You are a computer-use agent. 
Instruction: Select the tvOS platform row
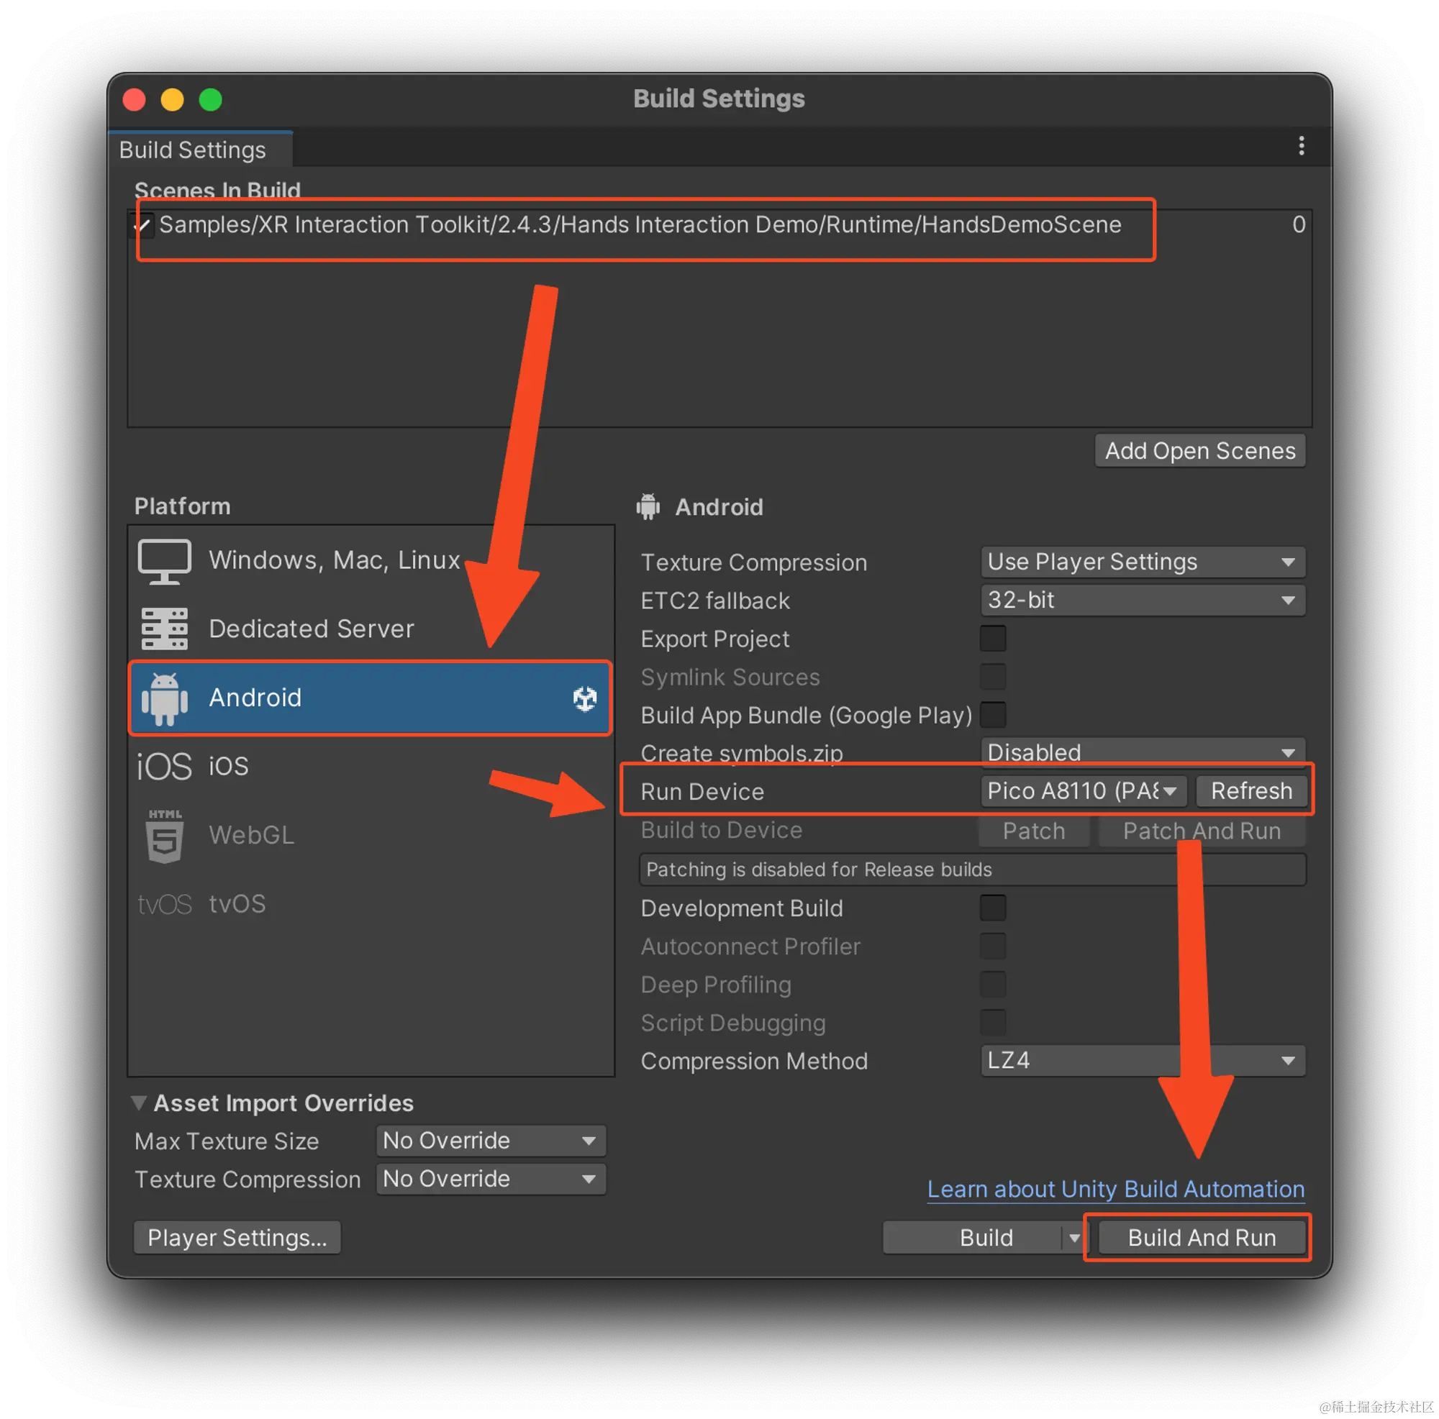pos(371,904)
